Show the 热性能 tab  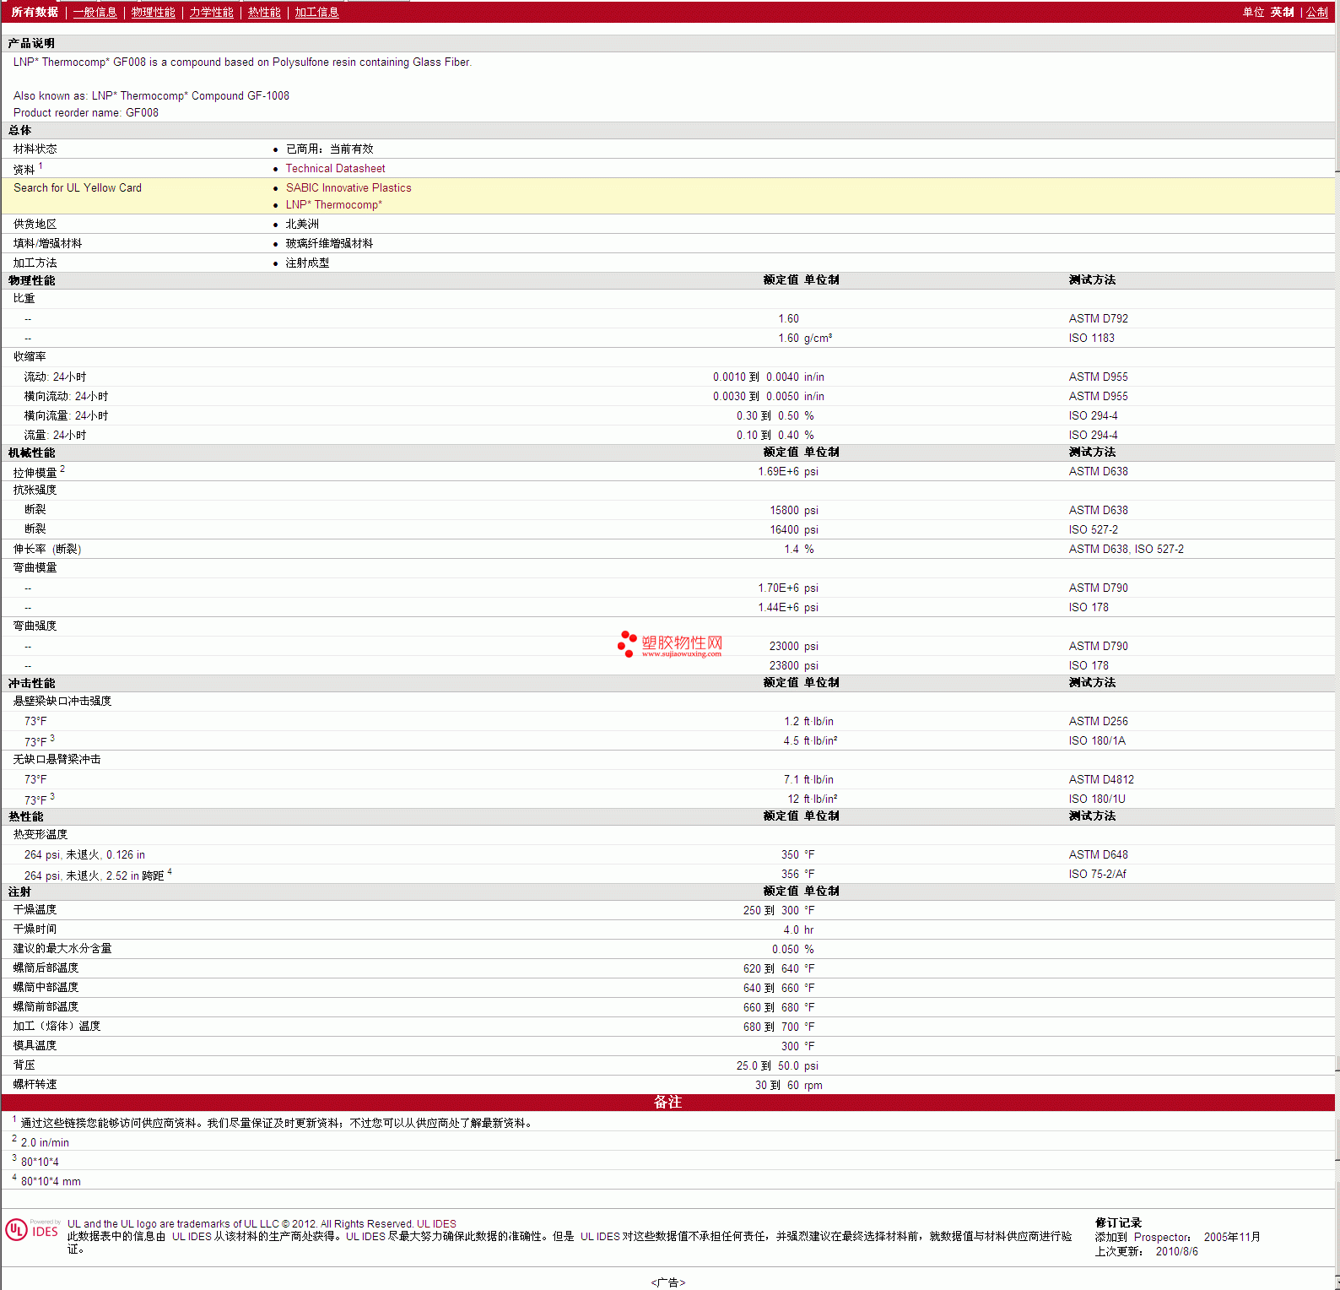point(263,12)
